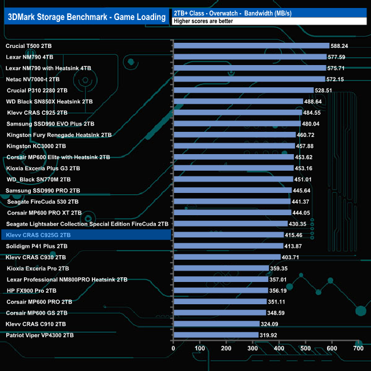This screenshot has width=371, height=371.
Task: Click the 528.51 bandwidth value
Action: point(324,90)
